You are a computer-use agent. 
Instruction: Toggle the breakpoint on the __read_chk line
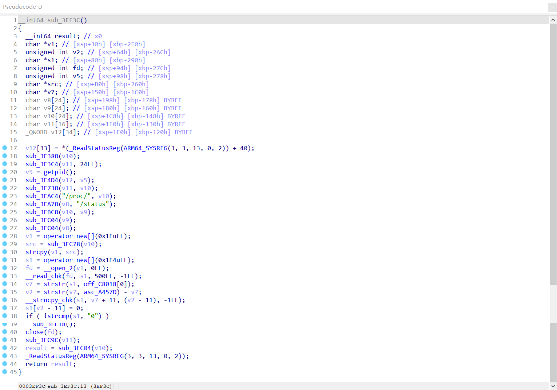(x=4, y=276)
